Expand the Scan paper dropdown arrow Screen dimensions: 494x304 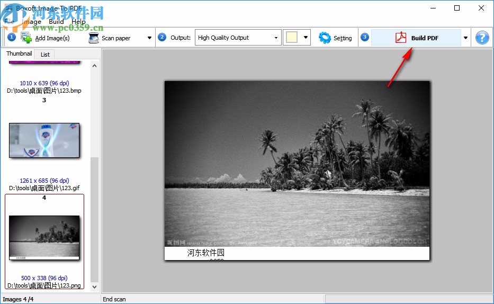coord(149,38)
